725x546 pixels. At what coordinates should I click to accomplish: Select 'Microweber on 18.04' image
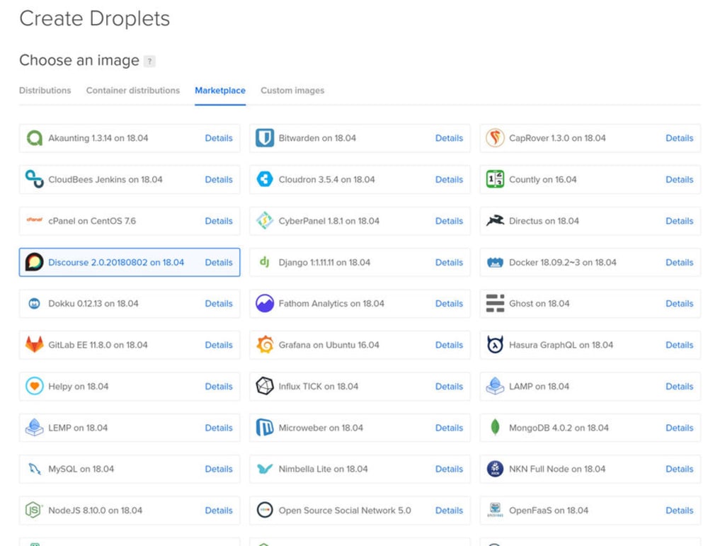coord(360,428)
